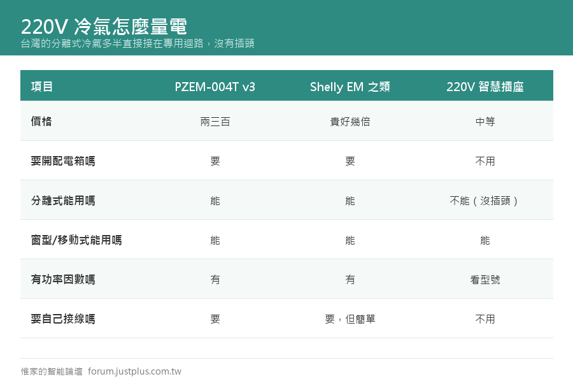Click the '要，但簡單' cell
Image resolution: width=573 pixels, height=386 pixels.
pyautogui.click(x=350, y=319)
